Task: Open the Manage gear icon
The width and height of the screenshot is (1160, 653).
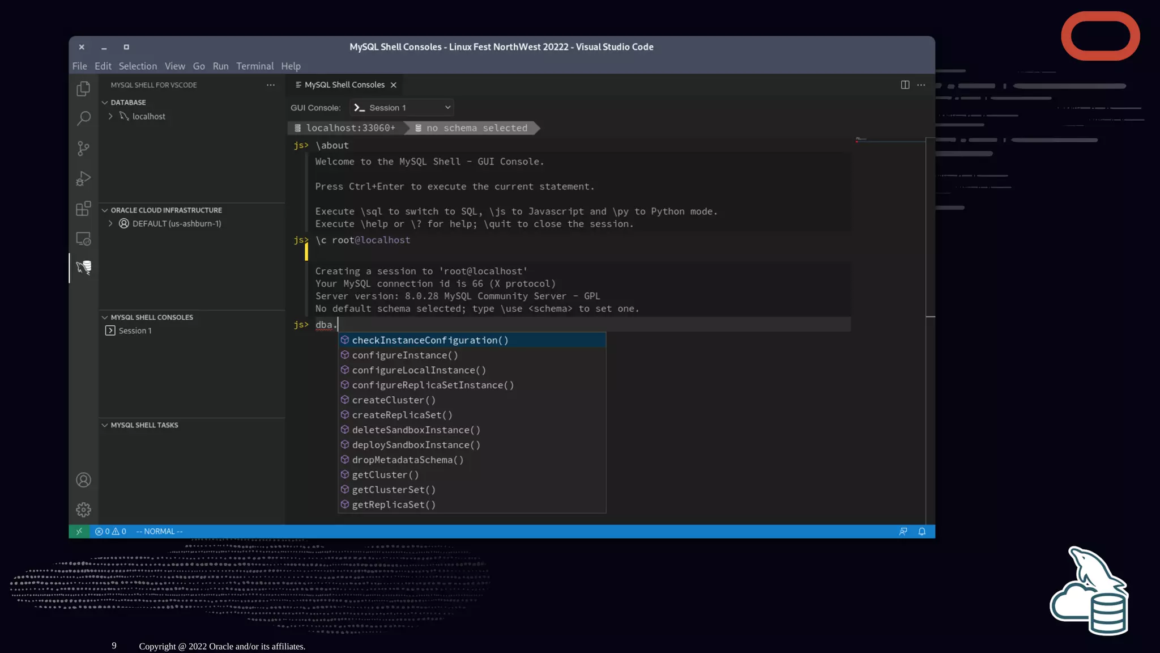Action: coord(83,510)
